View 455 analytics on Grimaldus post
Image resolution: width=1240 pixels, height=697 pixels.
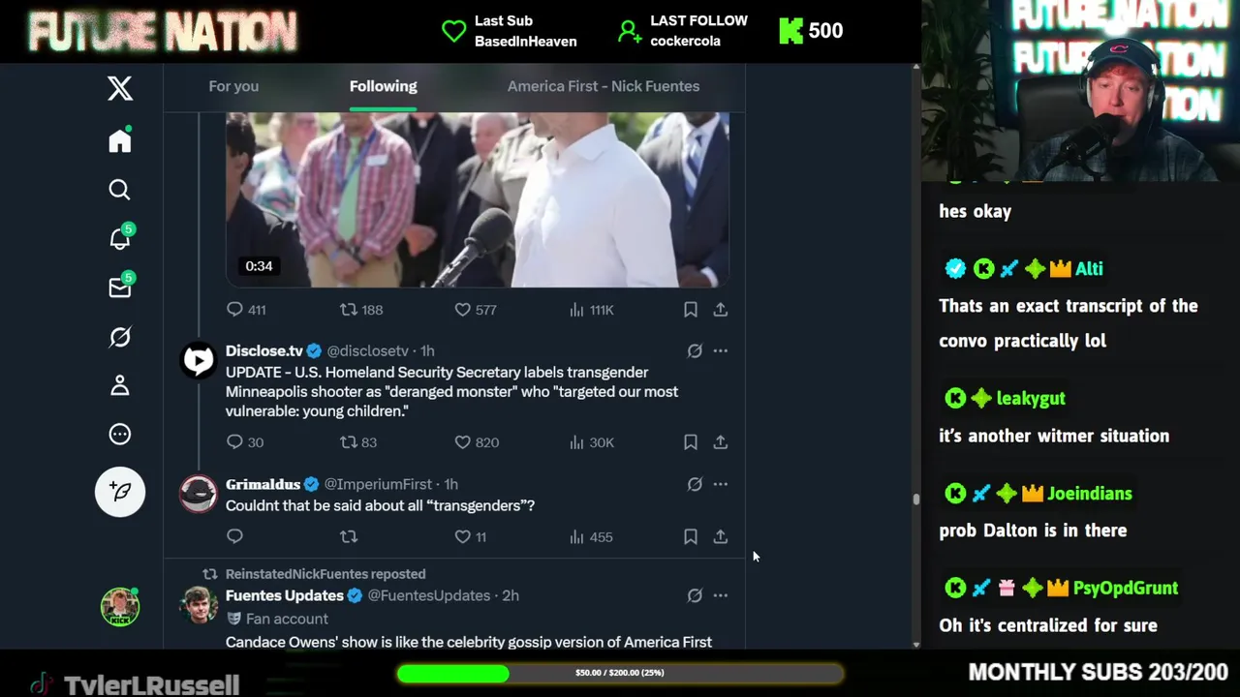(x=591, y=536)
